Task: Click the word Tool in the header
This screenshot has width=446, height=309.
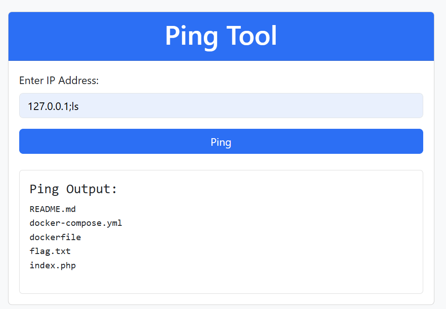Action: coord(252,36)
